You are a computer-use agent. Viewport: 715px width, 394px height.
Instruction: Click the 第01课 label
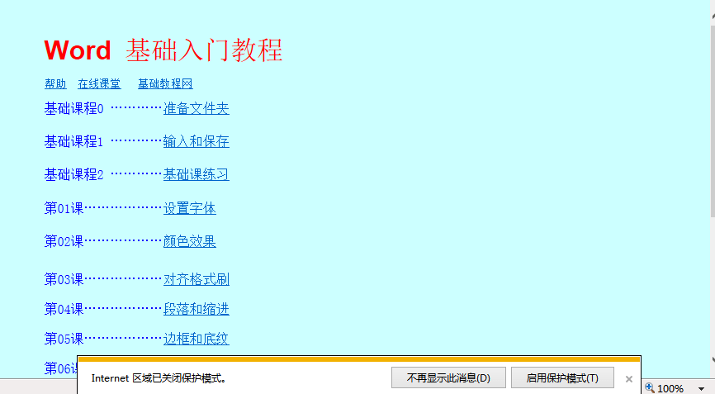click(64, 208)
